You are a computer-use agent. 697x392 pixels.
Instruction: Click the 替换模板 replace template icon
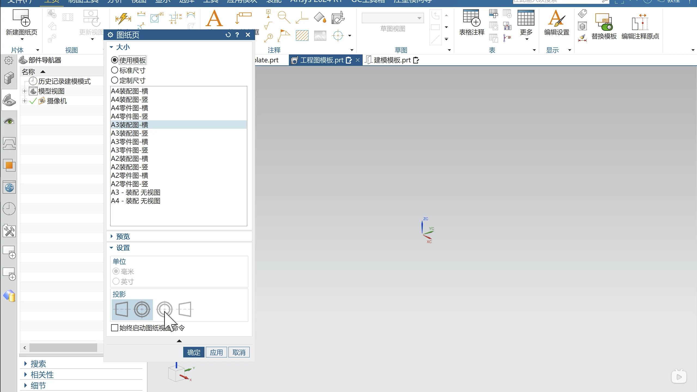click(x=604, y=22)
